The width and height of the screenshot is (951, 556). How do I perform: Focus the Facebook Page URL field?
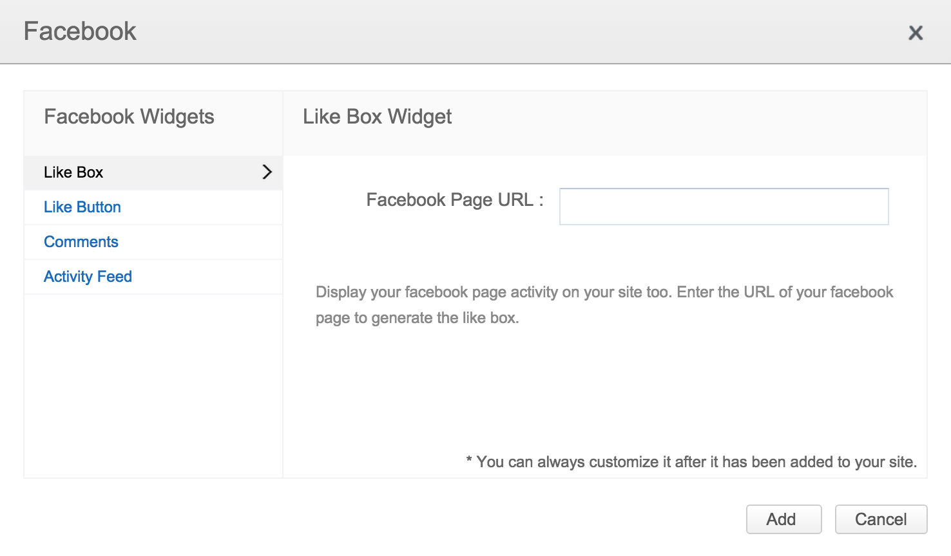click(x=724, y=207)
